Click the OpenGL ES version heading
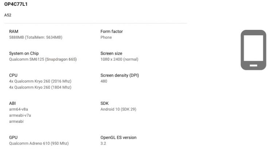 point(118,138)
